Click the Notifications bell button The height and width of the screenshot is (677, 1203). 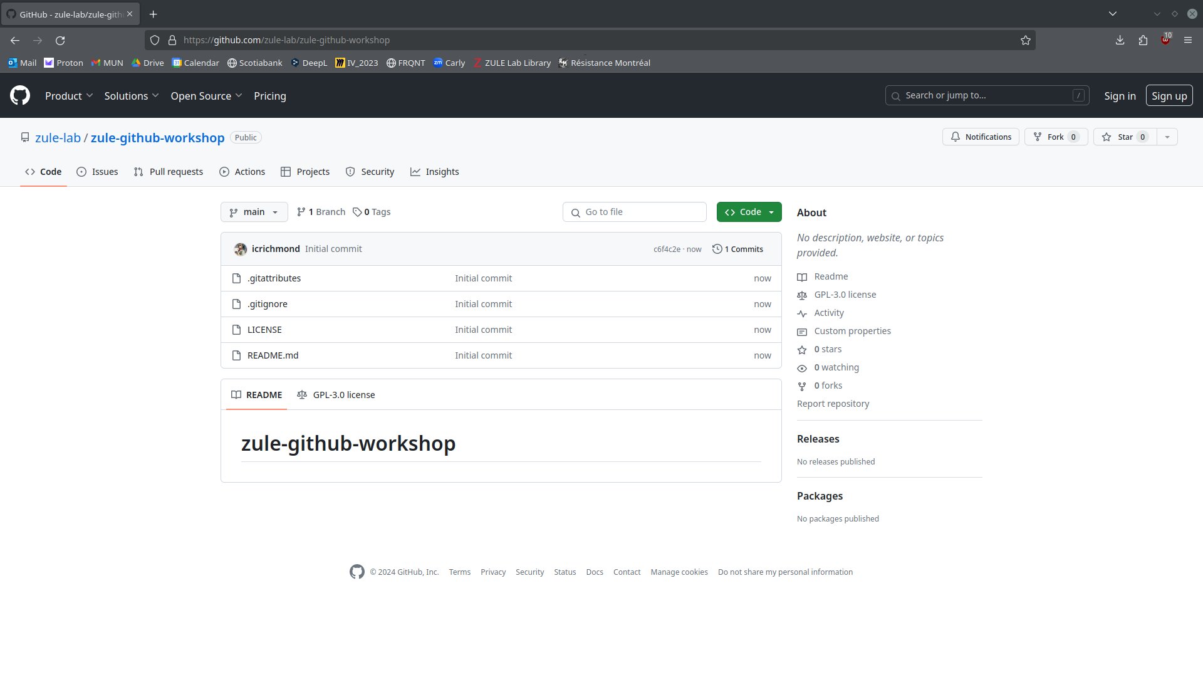pyautogui.click(x=981, y=137)
